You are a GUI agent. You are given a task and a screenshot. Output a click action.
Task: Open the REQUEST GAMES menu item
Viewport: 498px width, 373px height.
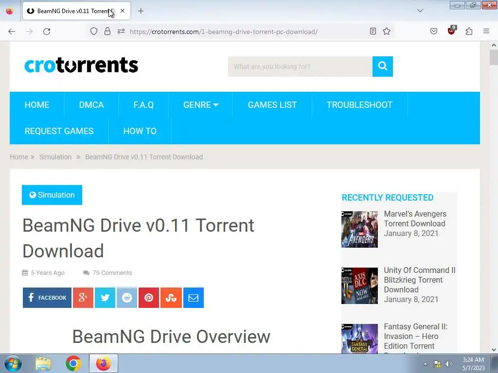pyautogui.click(x=59, y=131)
